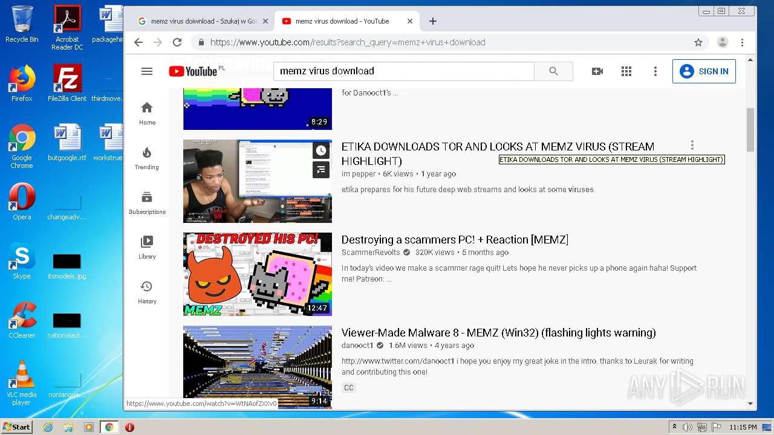Bookmark this page with star icon
Image resolution: width=774 pixels, height=435 pixels.
click(698, 42)
